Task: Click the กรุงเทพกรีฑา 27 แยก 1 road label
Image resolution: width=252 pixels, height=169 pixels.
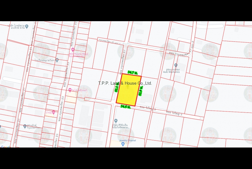Action: [109, 42]
